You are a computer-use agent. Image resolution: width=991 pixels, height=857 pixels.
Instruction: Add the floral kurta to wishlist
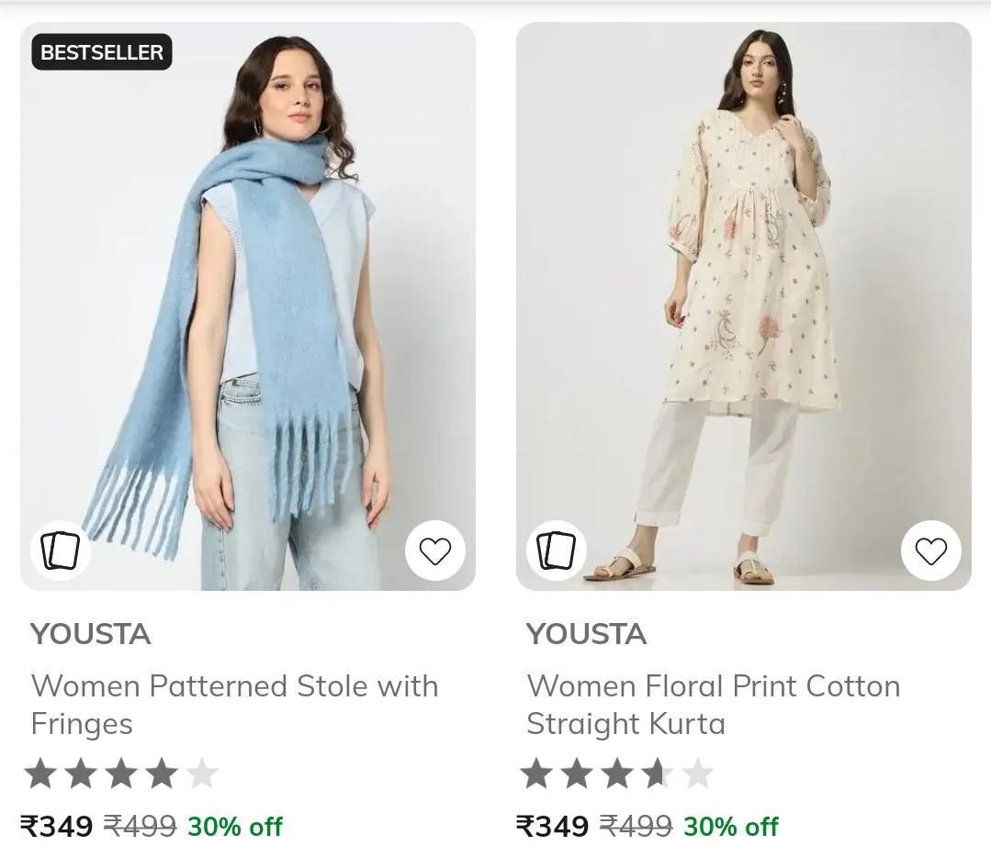coord(931,551)
